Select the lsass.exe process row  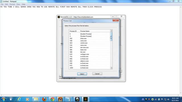pos(90,50)
